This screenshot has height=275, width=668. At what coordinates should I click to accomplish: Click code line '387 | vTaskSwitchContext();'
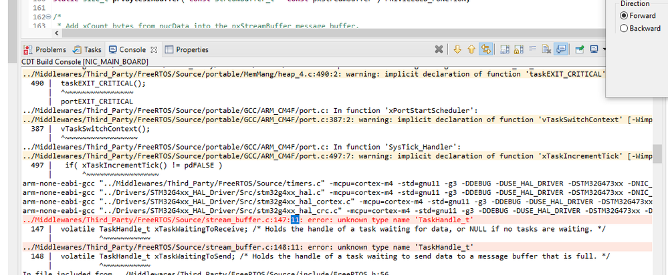(91, 129)
